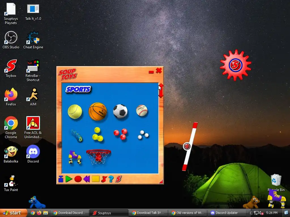The height and width of the screenshot is (217, 290).
Task: Click the roller skate toy near Recycle Bin
Action: 277,199
